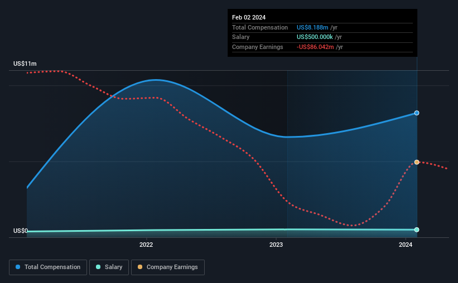The height and width of the screenshot is (283, 458).
Task: Toggle the Company Earnings legend button
Action: pyautogui.click(x=168, y=267)
